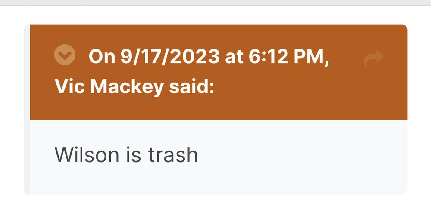Click the go-to-original-post arrow icon
This screenshot has width=431, height=212.
pyautogui.click(x=373, y=58)
